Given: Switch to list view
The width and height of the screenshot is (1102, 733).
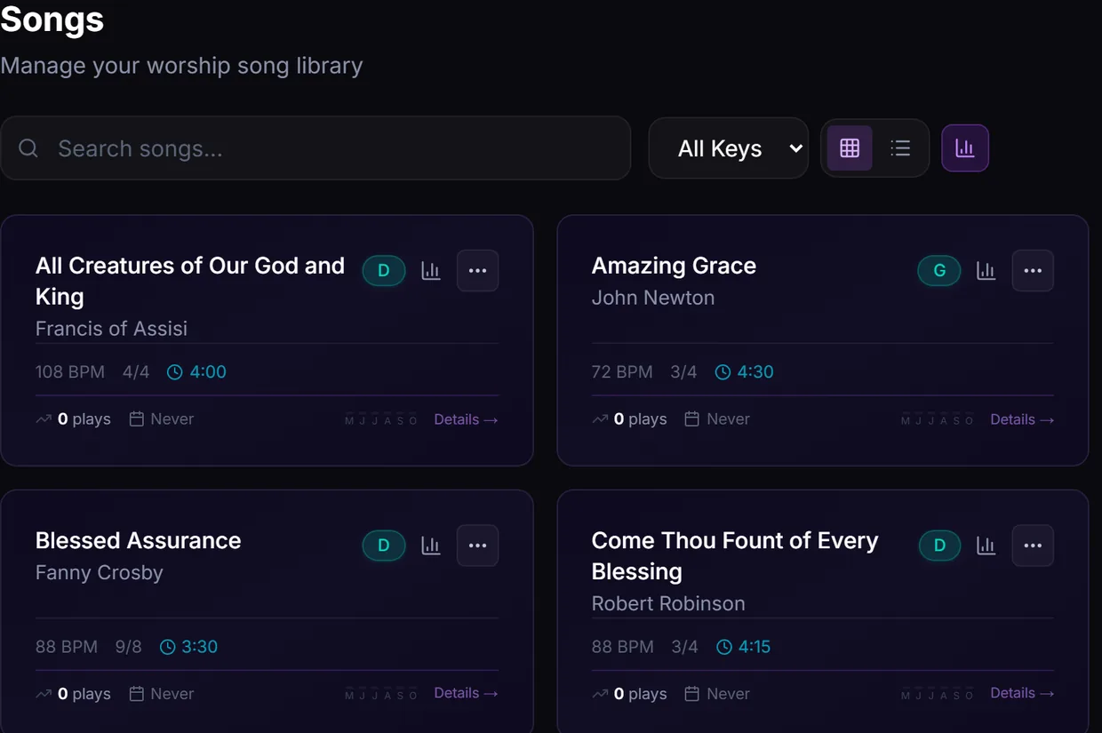Looking at the screenshot, I should [x=900, y=148].
